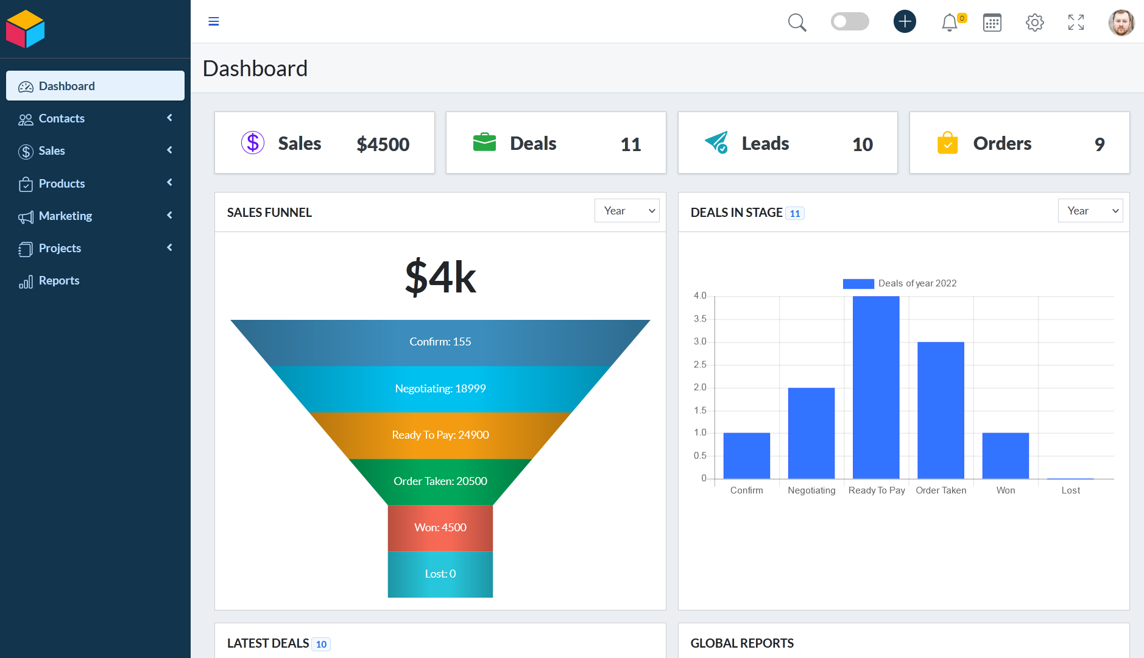1144x658 pixels.
Task: Click the GLOBAL REPORTS heading
Action: 742,643
